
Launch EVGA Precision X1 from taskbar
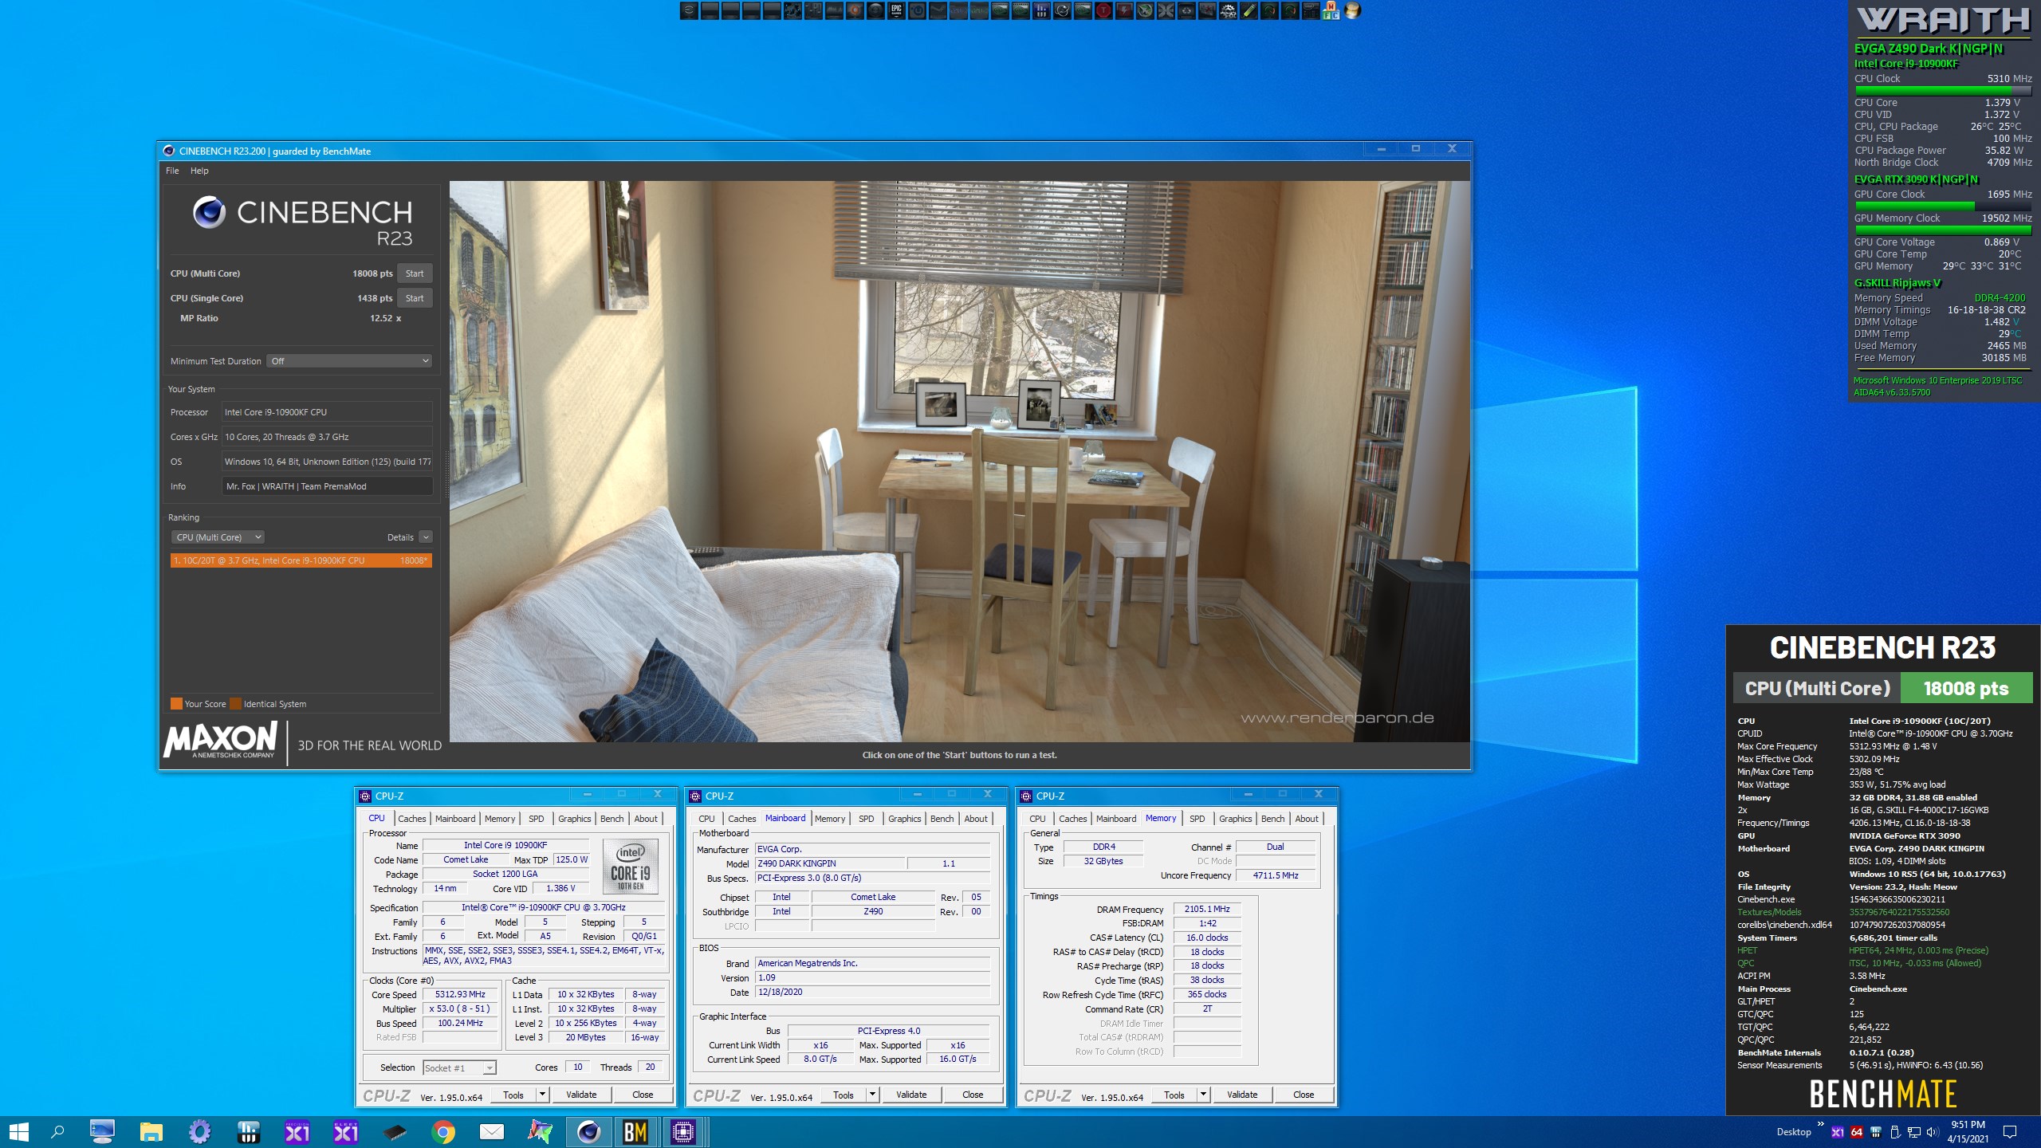297,1131
